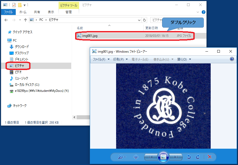
Task: Select ネットワーク in navigation pane
Action: pyautogui.click(x=17, y=106)
